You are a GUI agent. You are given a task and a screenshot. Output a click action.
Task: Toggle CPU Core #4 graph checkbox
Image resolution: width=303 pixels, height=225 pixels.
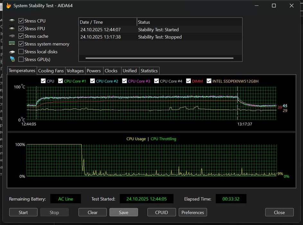point(156,81)
